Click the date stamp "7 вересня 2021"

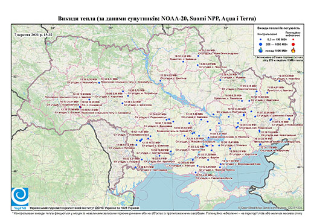pyautogui.click(x=27, y=34)
